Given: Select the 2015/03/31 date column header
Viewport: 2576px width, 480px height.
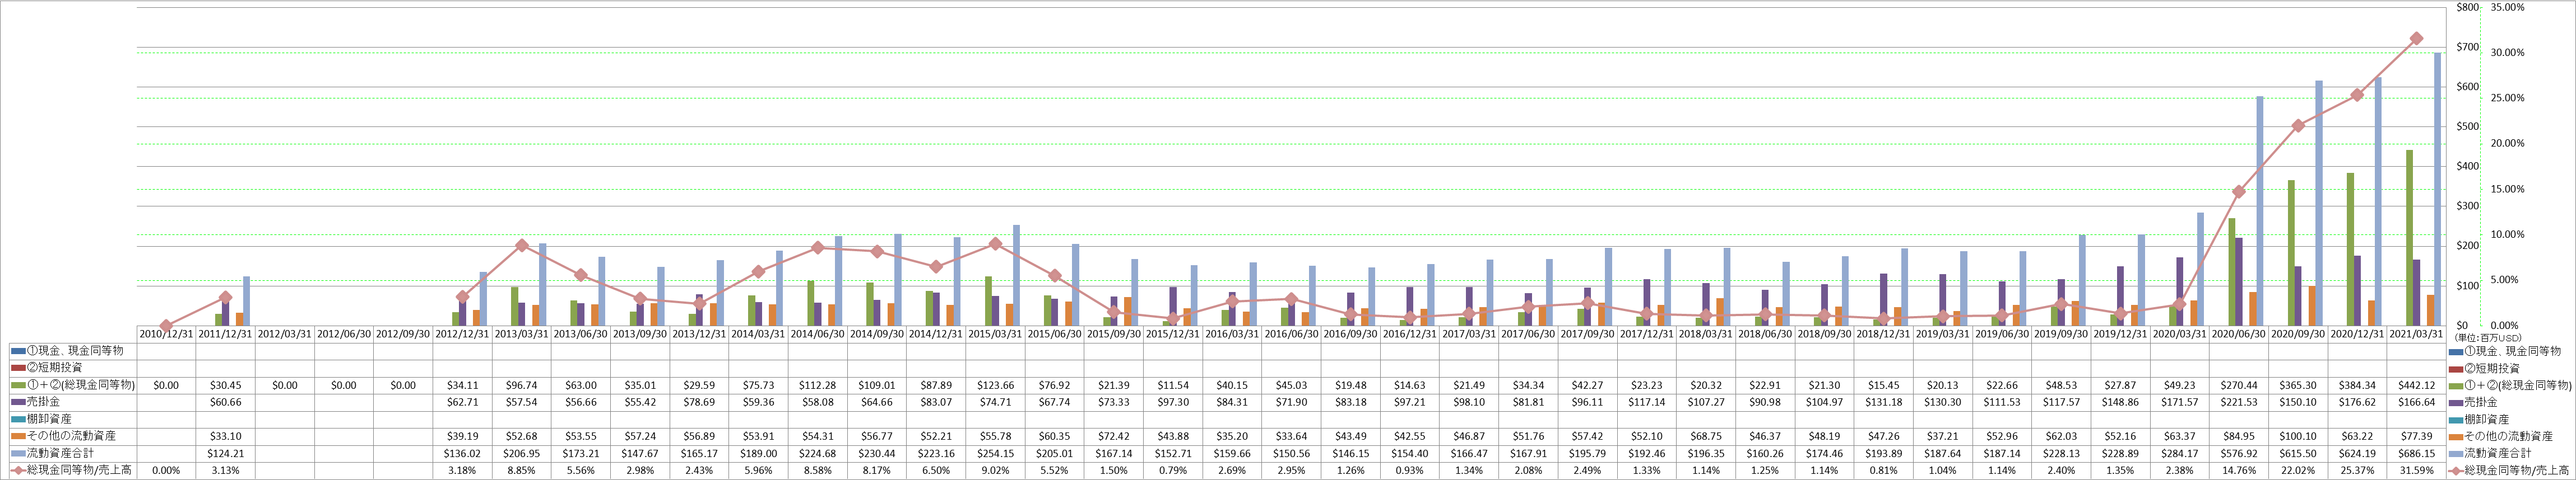Looking at the screenshot, I should click(995, 335).
